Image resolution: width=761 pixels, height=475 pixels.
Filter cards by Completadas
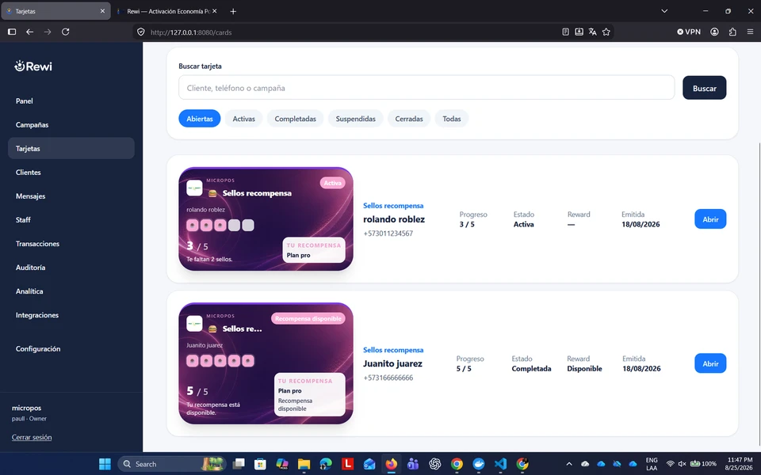[x=295, y=118]
